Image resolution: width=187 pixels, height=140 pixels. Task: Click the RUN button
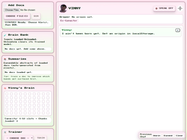click(x=36, y=16)
